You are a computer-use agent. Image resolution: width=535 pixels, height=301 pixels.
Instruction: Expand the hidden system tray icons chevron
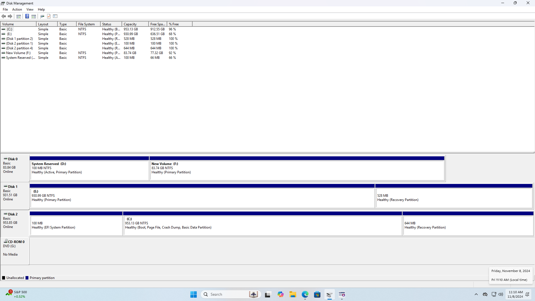click(x=476, y=294)
